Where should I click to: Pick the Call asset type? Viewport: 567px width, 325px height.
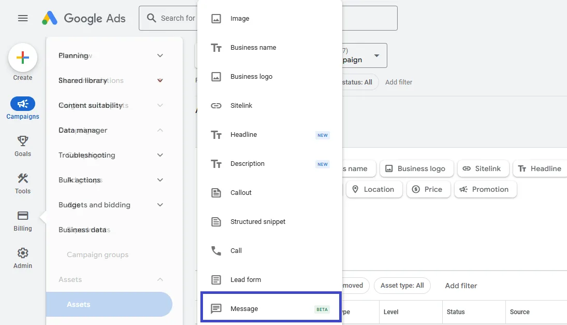point(236,250)
